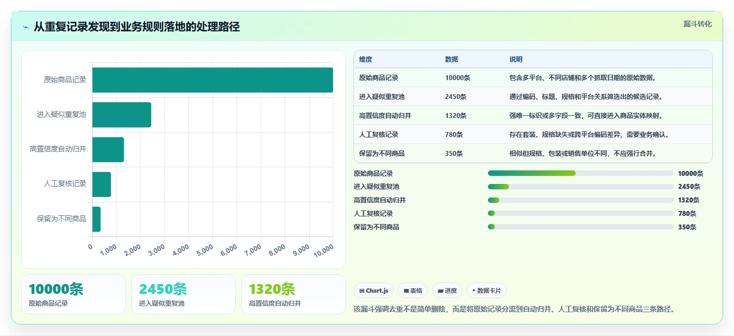734x336 pixels.
Task: Select the 数据卡片 chip
Action: (x=487, y=291)
